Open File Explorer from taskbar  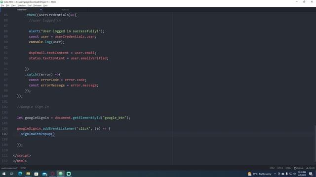pos(28,174)
